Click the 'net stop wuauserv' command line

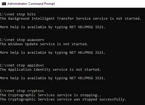point(22,40)
